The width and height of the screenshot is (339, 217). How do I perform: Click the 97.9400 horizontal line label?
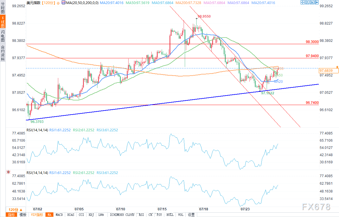pos(312,56)
